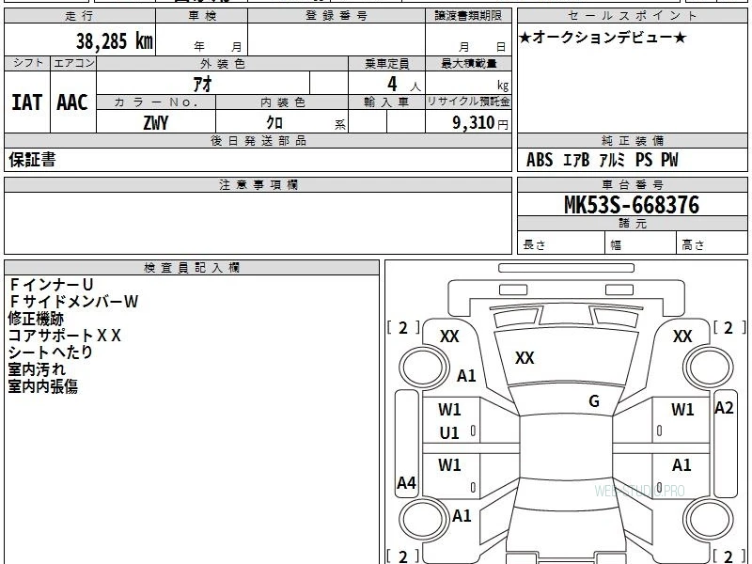
Task: Click the U1 damage mark on the diagram
Action: (449, 433)
